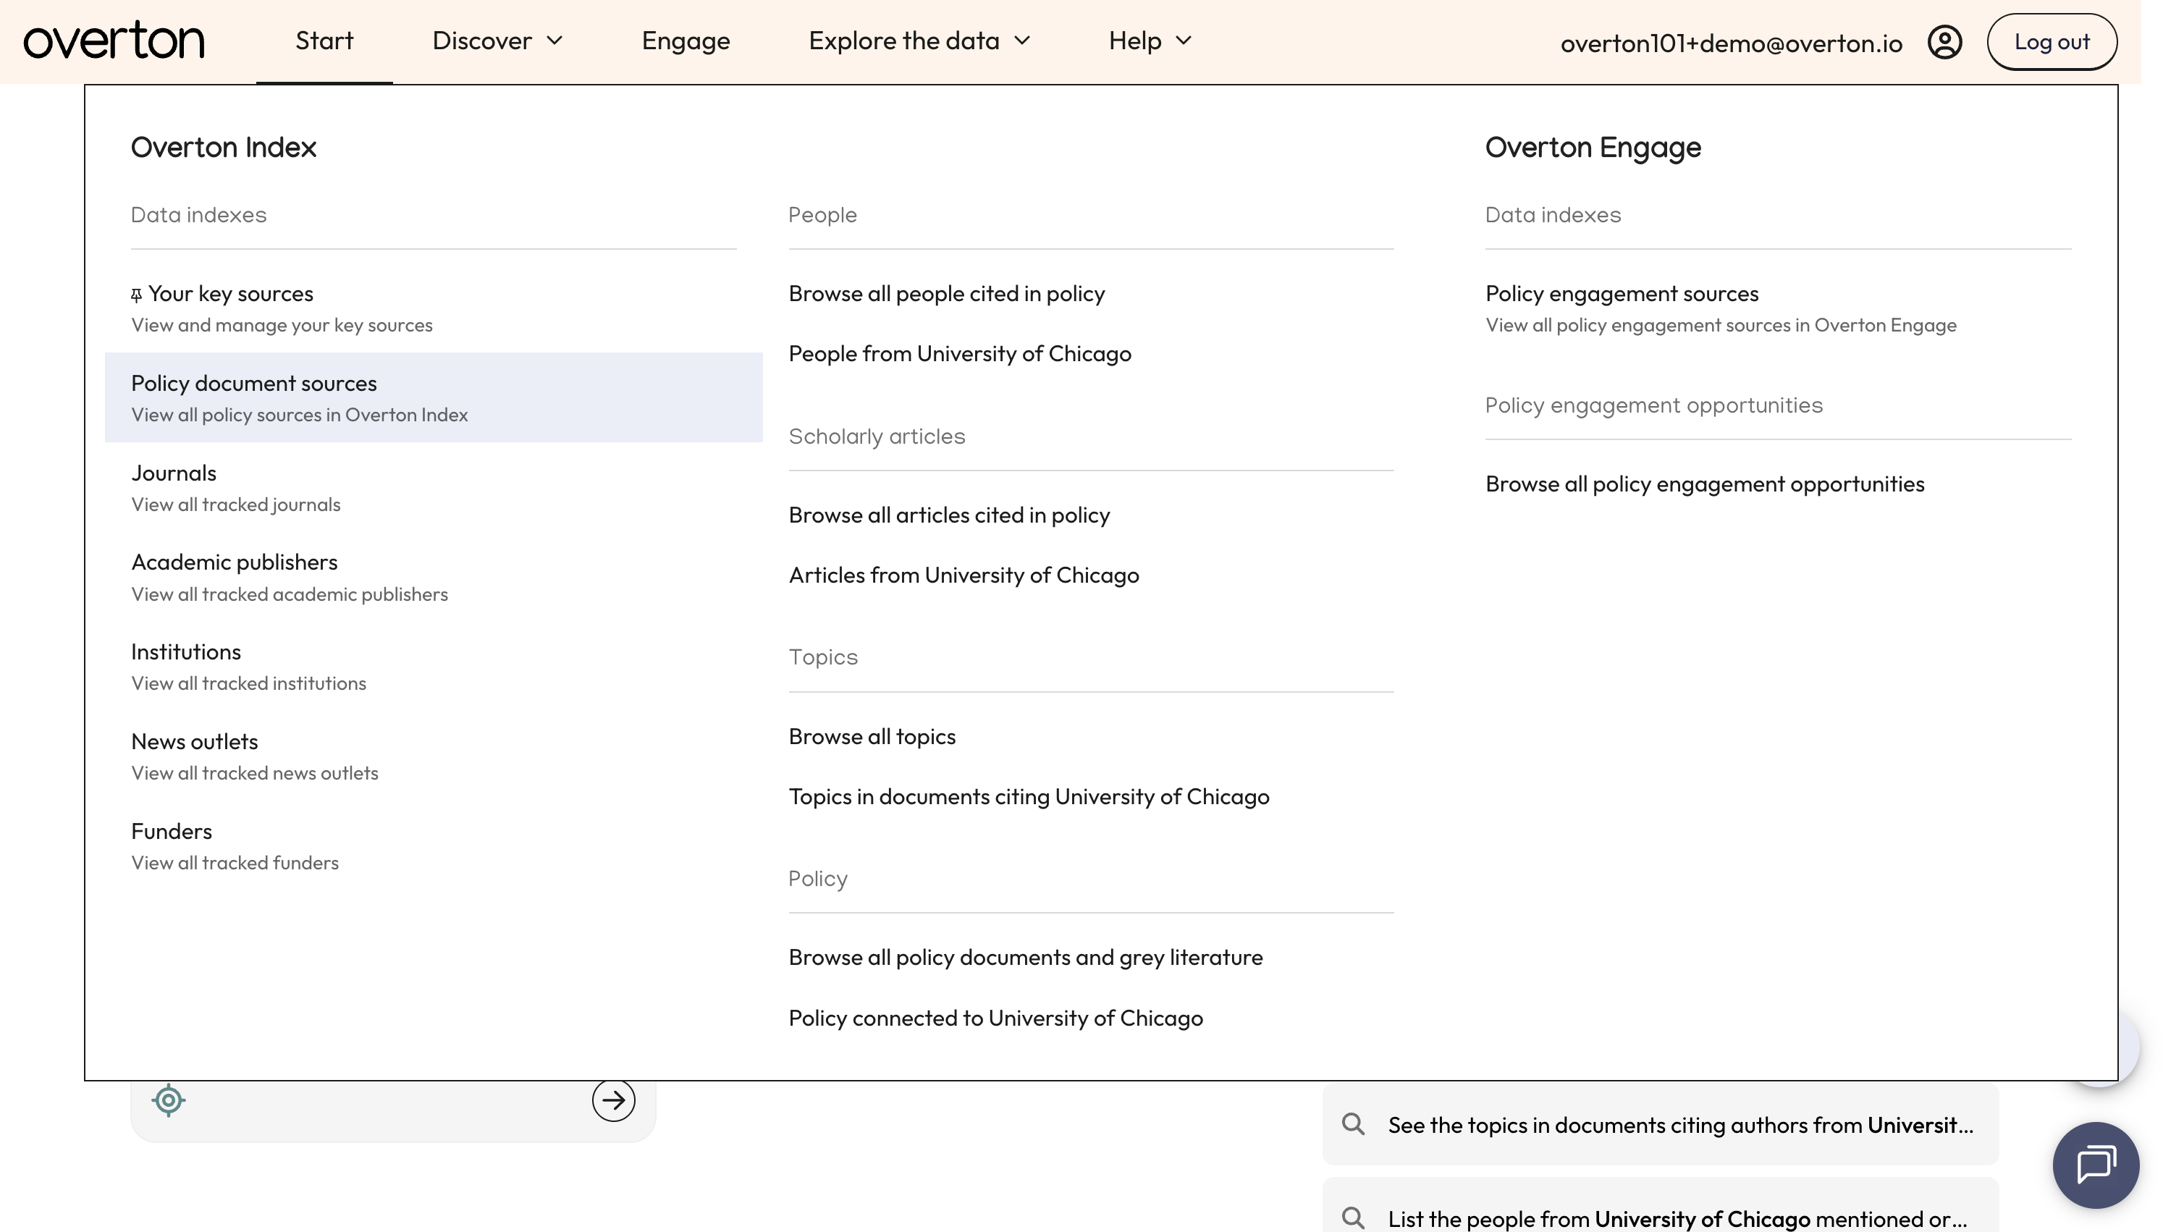This screenshot has height=1232, width=2163.
Task: Select Policy document sources
Action: tap(433, 397)
